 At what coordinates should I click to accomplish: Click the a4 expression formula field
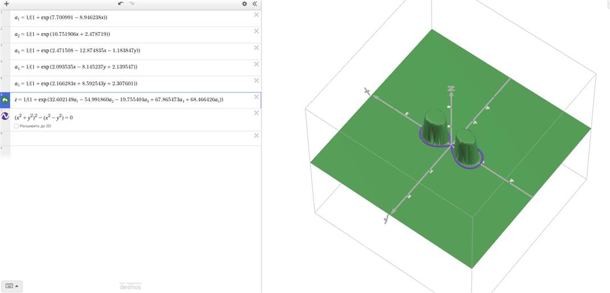76,67
